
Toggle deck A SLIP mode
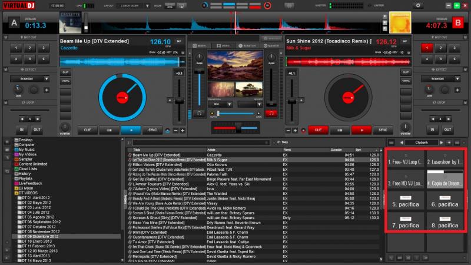click(x=65, y=72)
